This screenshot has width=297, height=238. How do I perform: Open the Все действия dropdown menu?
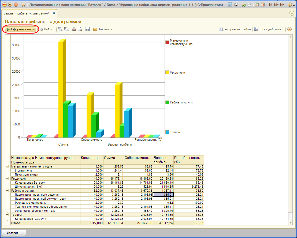point(273,29)
